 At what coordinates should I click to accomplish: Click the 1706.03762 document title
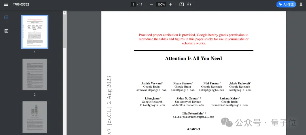coord(21,5)
